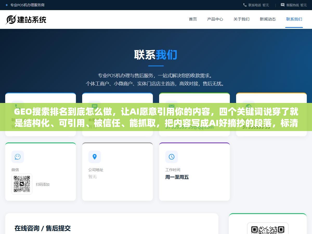Click the 工作时间 label
312x234 pixels.
coord(173,170)
